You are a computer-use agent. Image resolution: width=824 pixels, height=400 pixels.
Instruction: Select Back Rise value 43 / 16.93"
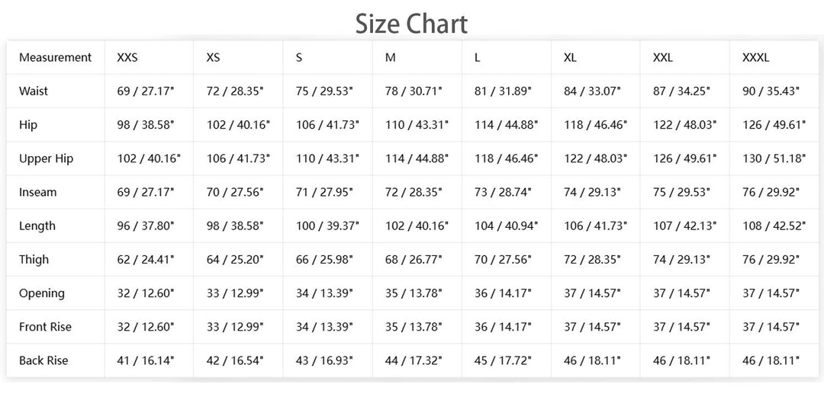pyautogui.click(x=324, y=360)
